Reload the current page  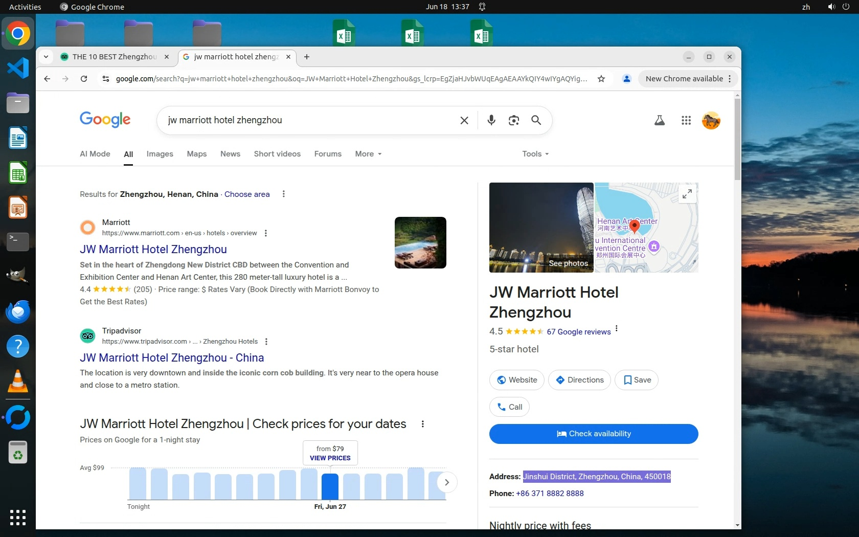(x=84, y=79)
